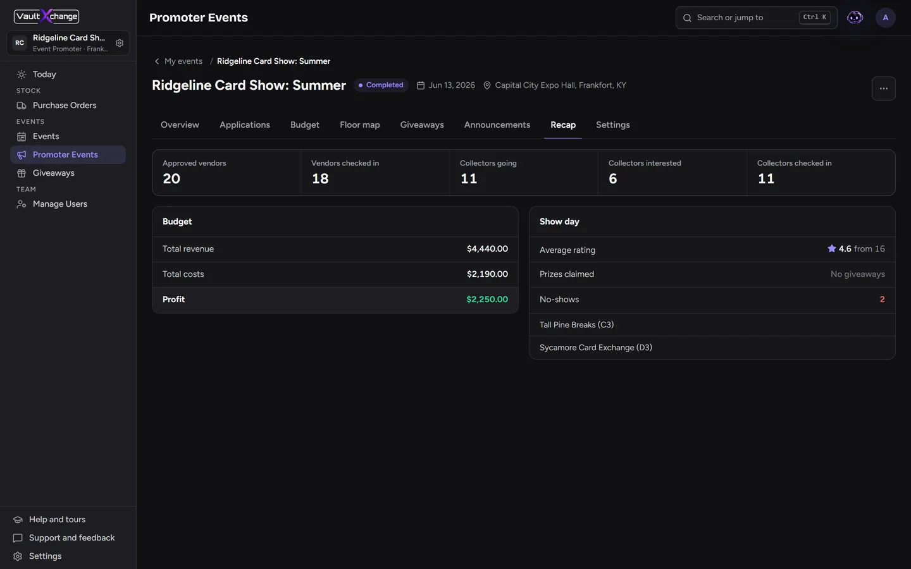The width and height of the screenshot is (911, 569).
Task: Open the Announcements tab
Action: [497, 125]
